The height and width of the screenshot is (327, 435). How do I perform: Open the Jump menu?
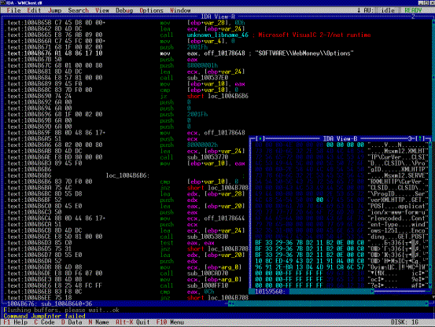[54, 10]
